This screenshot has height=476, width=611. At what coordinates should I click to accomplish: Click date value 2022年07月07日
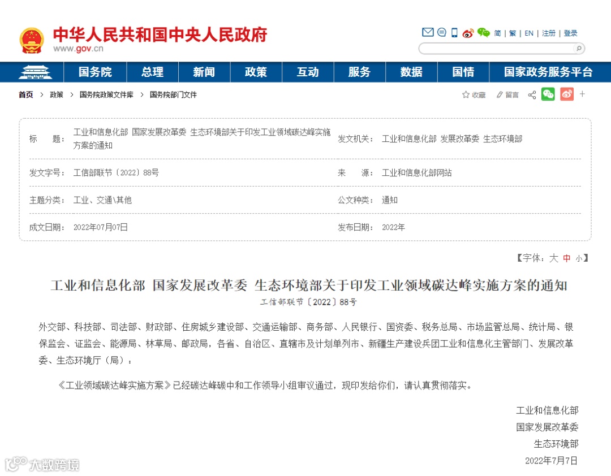(x=101, y=227)
